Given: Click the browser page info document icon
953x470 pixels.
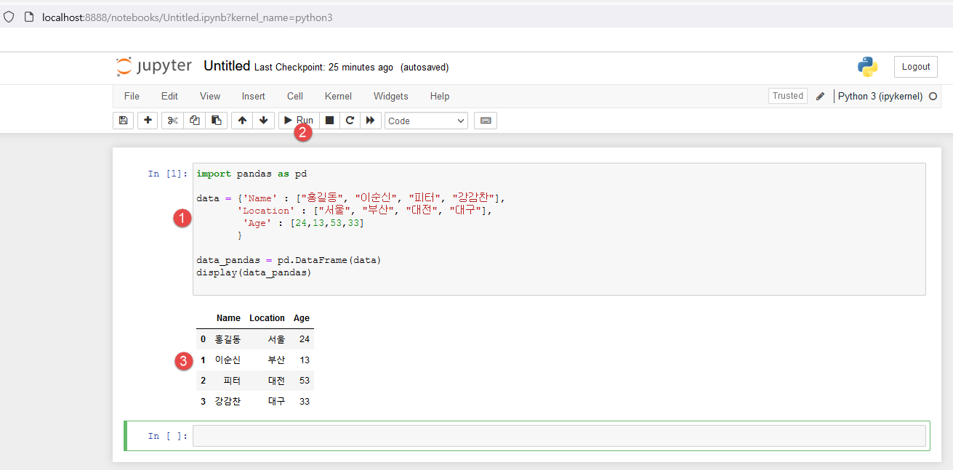Looking at the screenshot, I should [x=29, y=17].
